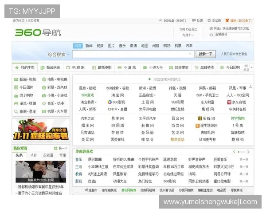Click the headphone icon beside 音乐·动漫

click(44, 103)
